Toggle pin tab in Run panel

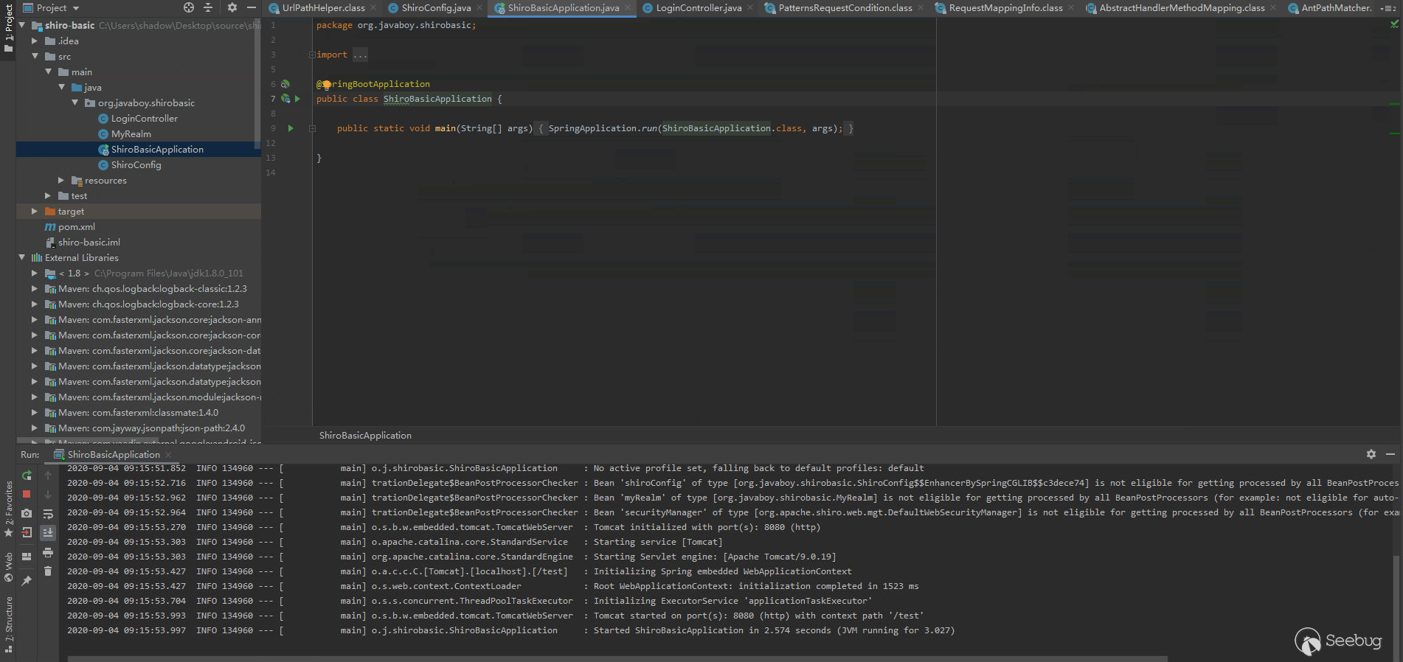coord(27,581)
